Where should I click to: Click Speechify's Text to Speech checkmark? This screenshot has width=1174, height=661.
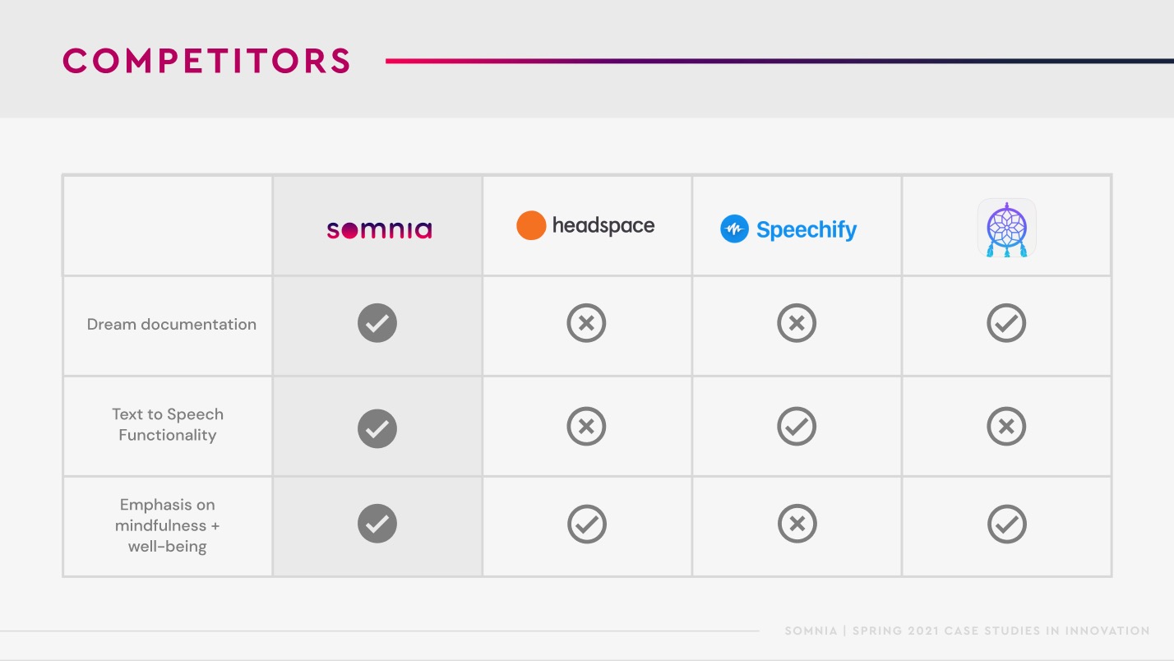(x=797, y=426)
